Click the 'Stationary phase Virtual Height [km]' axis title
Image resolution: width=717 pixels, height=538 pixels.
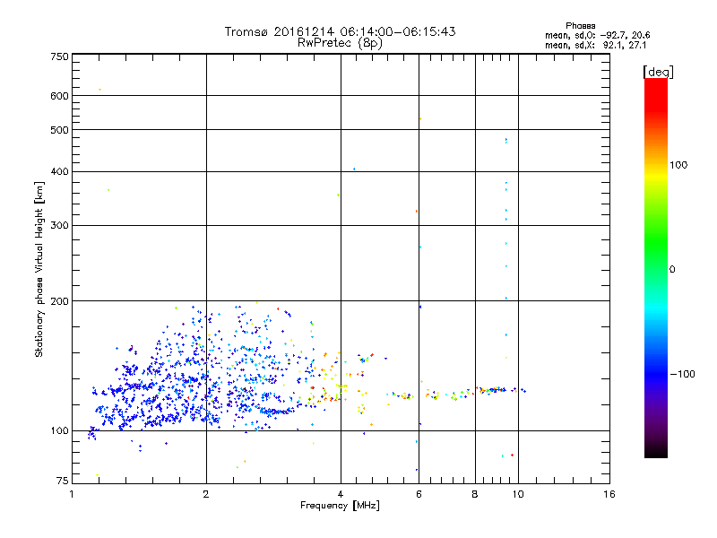point(39,270)
